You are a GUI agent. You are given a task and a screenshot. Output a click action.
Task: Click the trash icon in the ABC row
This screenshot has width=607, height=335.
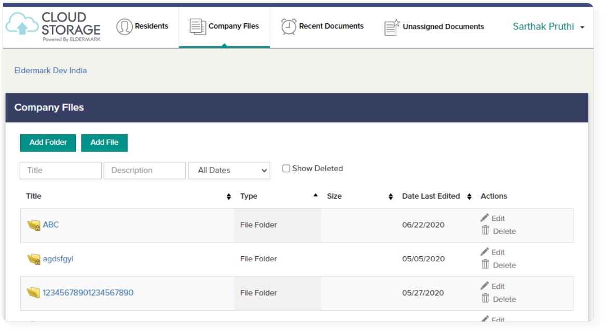pyautogui.click(x=486, y=230)
